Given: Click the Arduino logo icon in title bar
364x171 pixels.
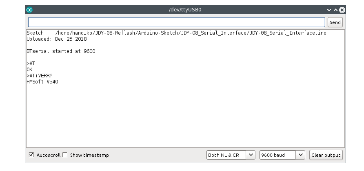Looking at the screenshot, I should tap(29, 10).
